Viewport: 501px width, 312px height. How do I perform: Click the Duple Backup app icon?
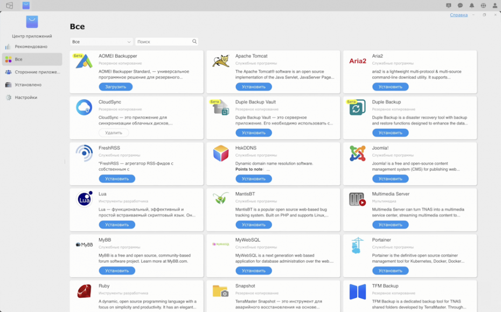point(358,107)
